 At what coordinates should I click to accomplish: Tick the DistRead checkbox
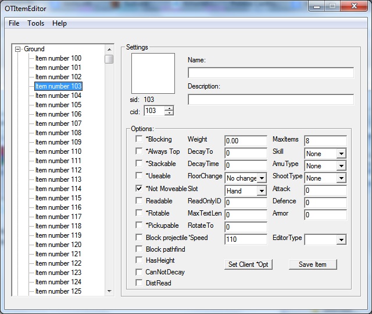(x=139, y=283)
